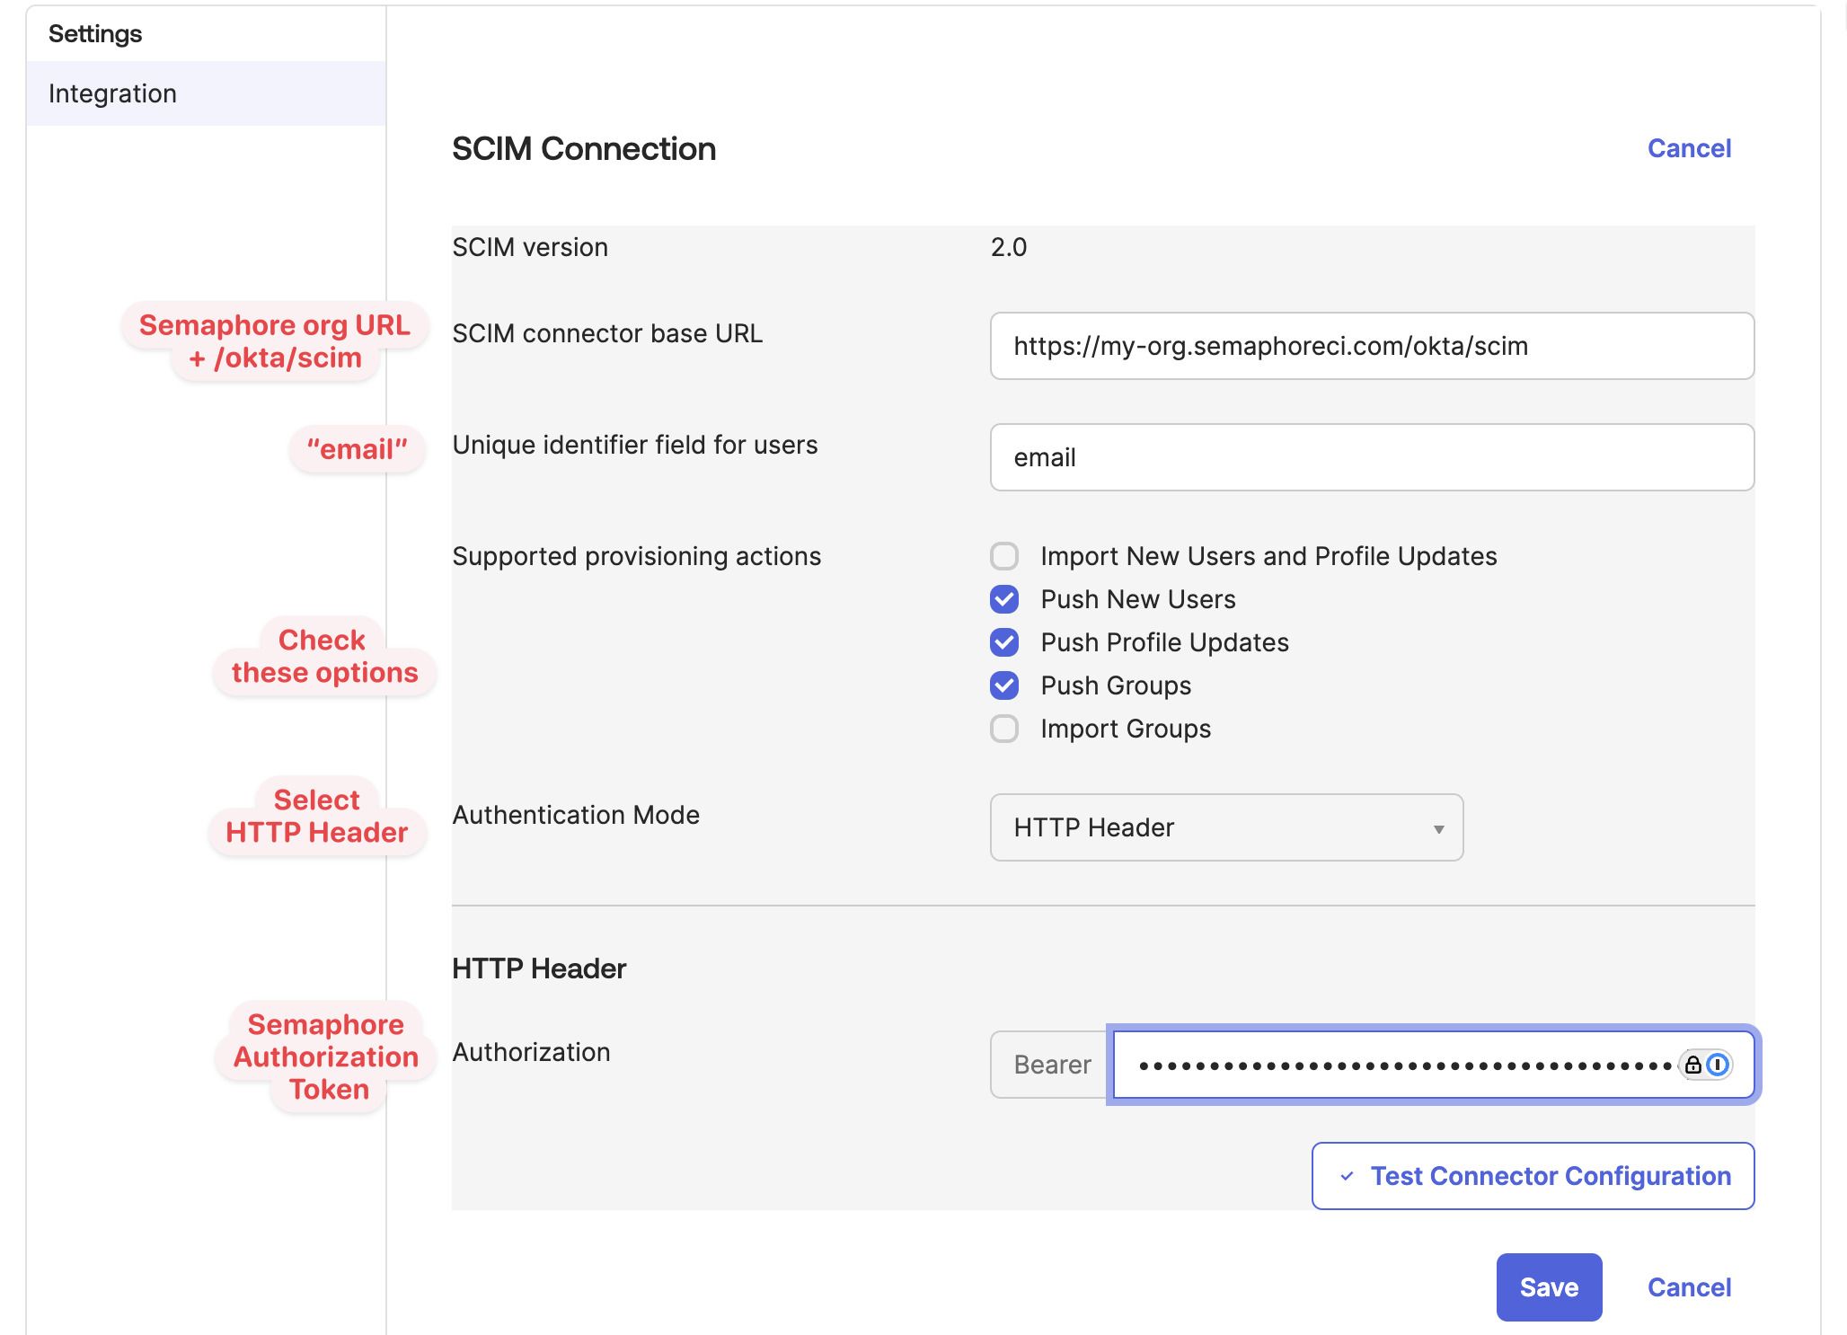This screenshot has width=1847, height=1335.
Task: Click the lock icon in the token field
Action: (1692, 1065)
